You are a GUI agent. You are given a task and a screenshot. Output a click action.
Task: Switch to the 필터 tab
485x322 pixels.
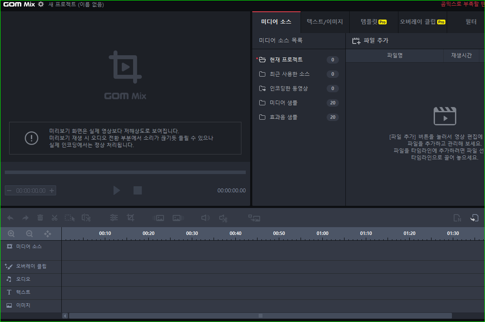pos(471,22)
